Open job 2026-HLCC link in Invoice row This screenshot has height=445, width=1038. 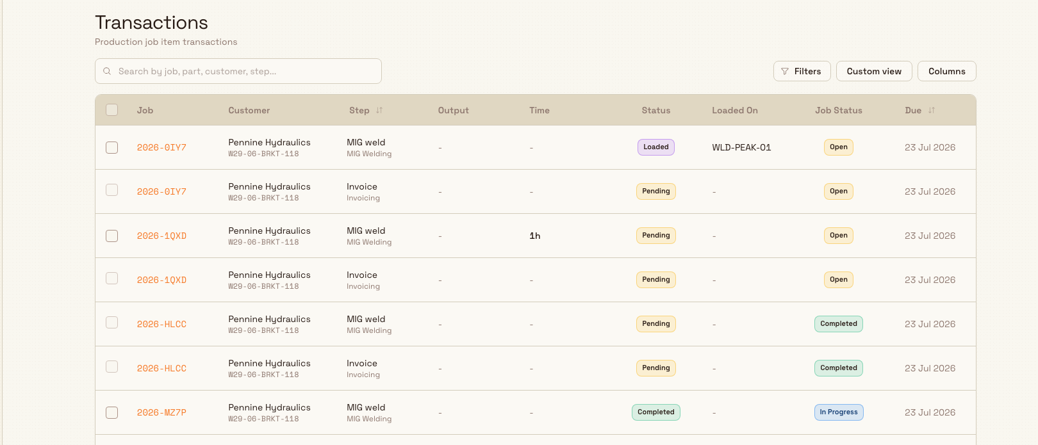161,368
